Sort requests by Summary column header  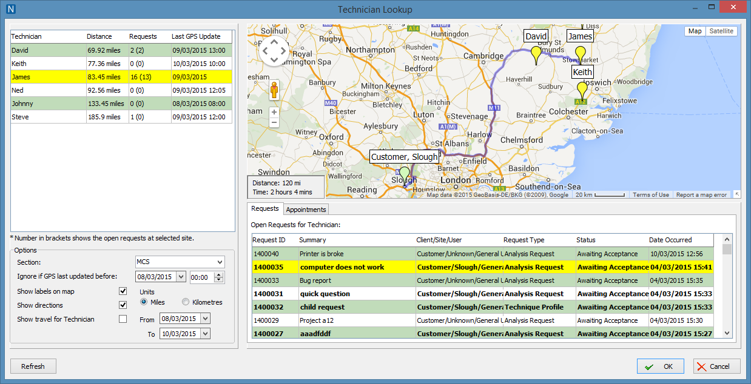[357, 240]
